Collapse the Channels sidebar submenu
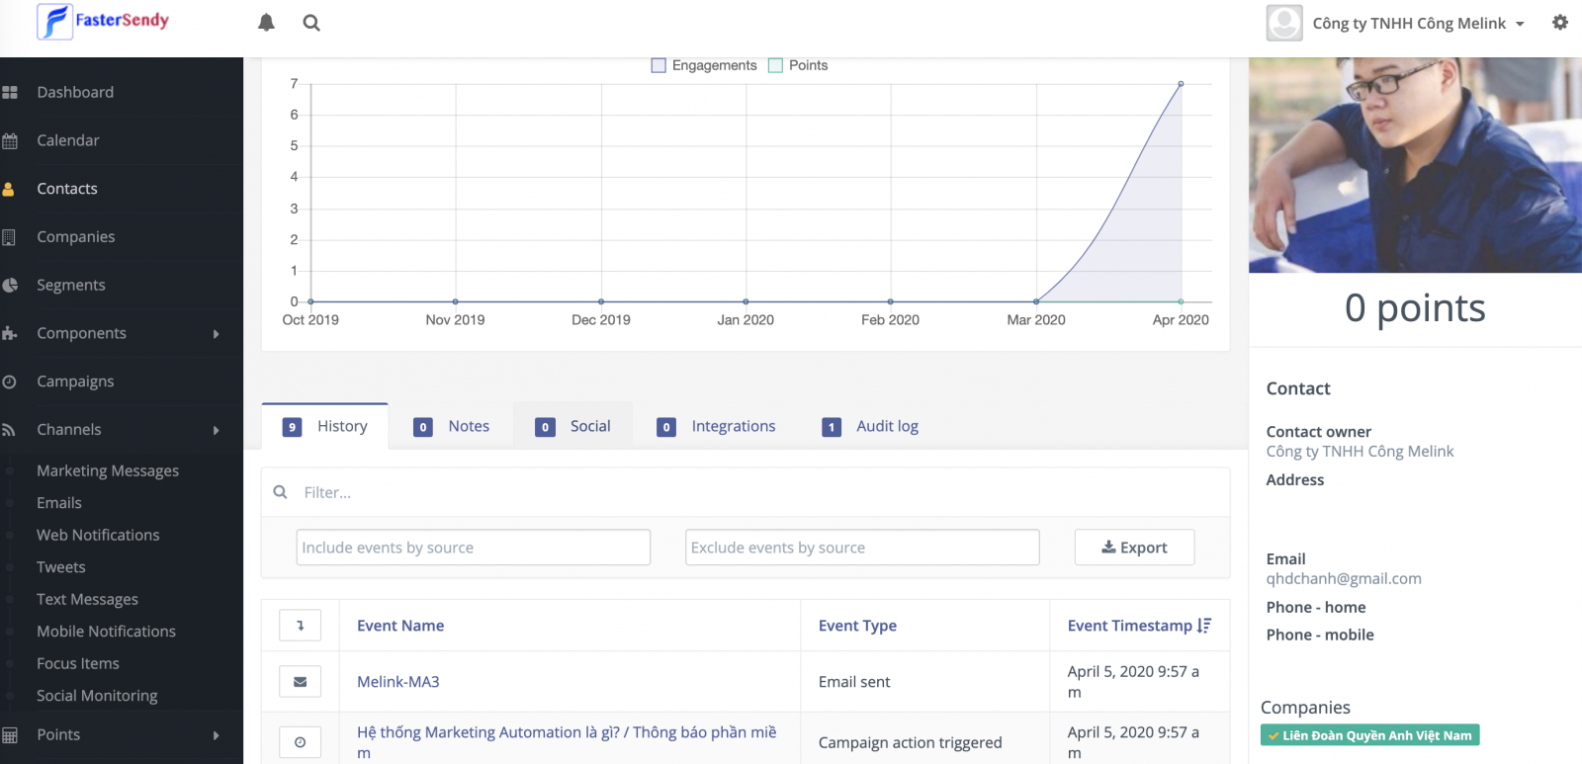The image size is (1582, 764). pos(216,430)
